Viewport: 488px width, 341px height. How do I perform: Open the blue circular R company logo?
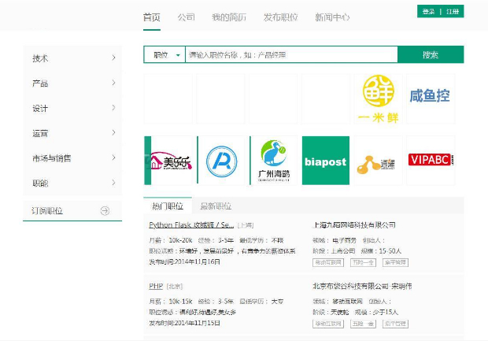click(222, 161)
